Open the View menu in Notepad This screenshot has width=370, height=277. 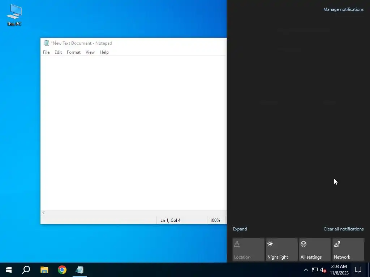click(90, 52)
